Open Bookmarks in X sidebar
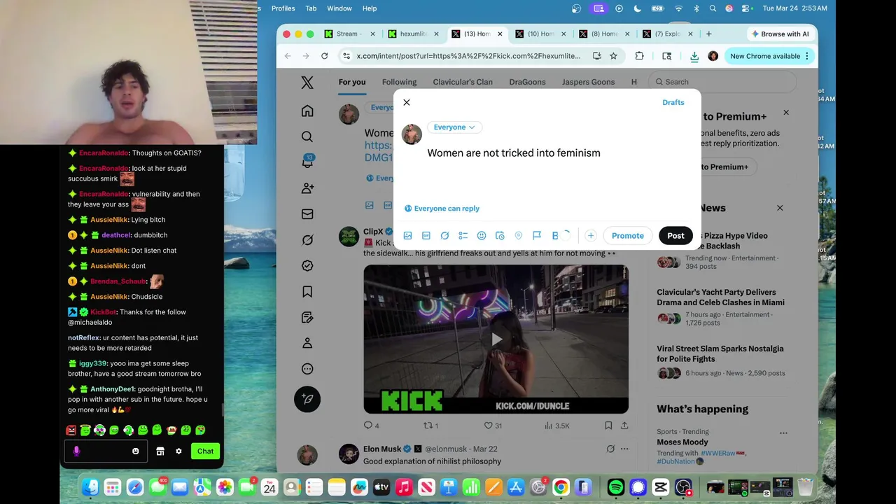The image size is (896, 504). 307,292
